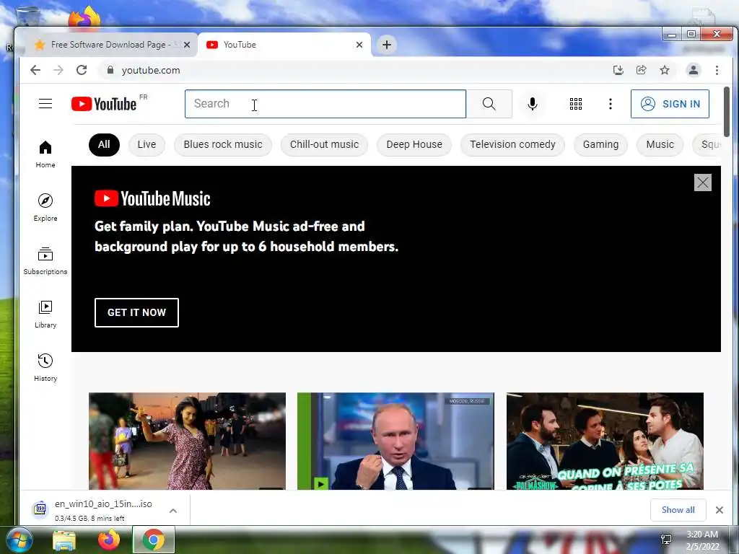Click the YouTube search field
This screenshot has height=554, width=739.
[x=325, y=104]
